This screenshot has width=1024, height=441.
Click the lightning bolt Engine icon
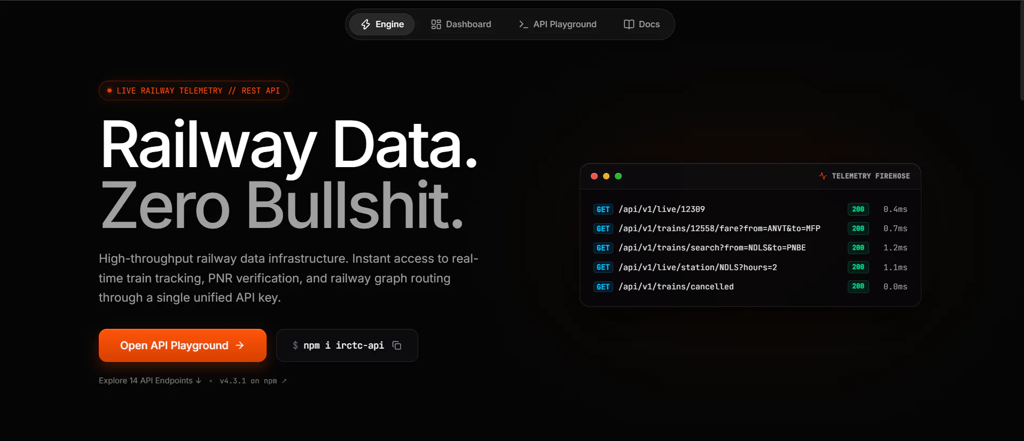tap(366, 25)
